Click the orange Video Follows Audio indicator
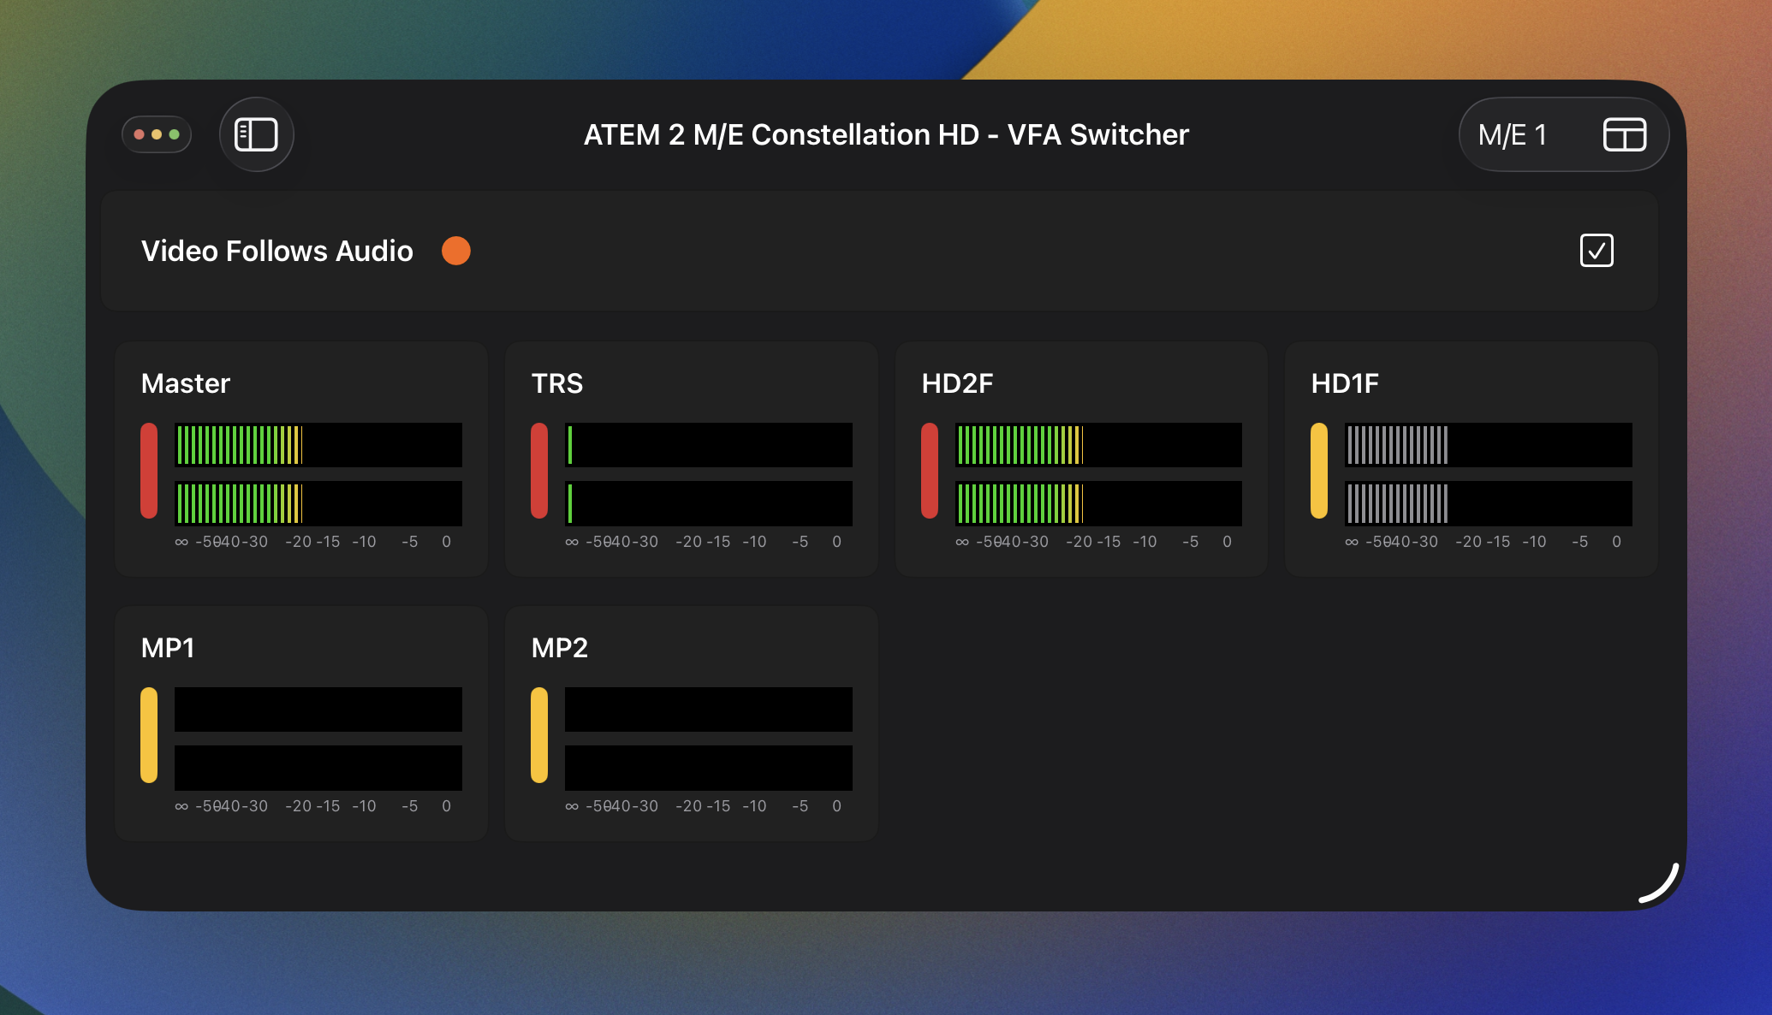This screenshot has height=1015, width=1772. pyautogui.click(x=455, y=251)
